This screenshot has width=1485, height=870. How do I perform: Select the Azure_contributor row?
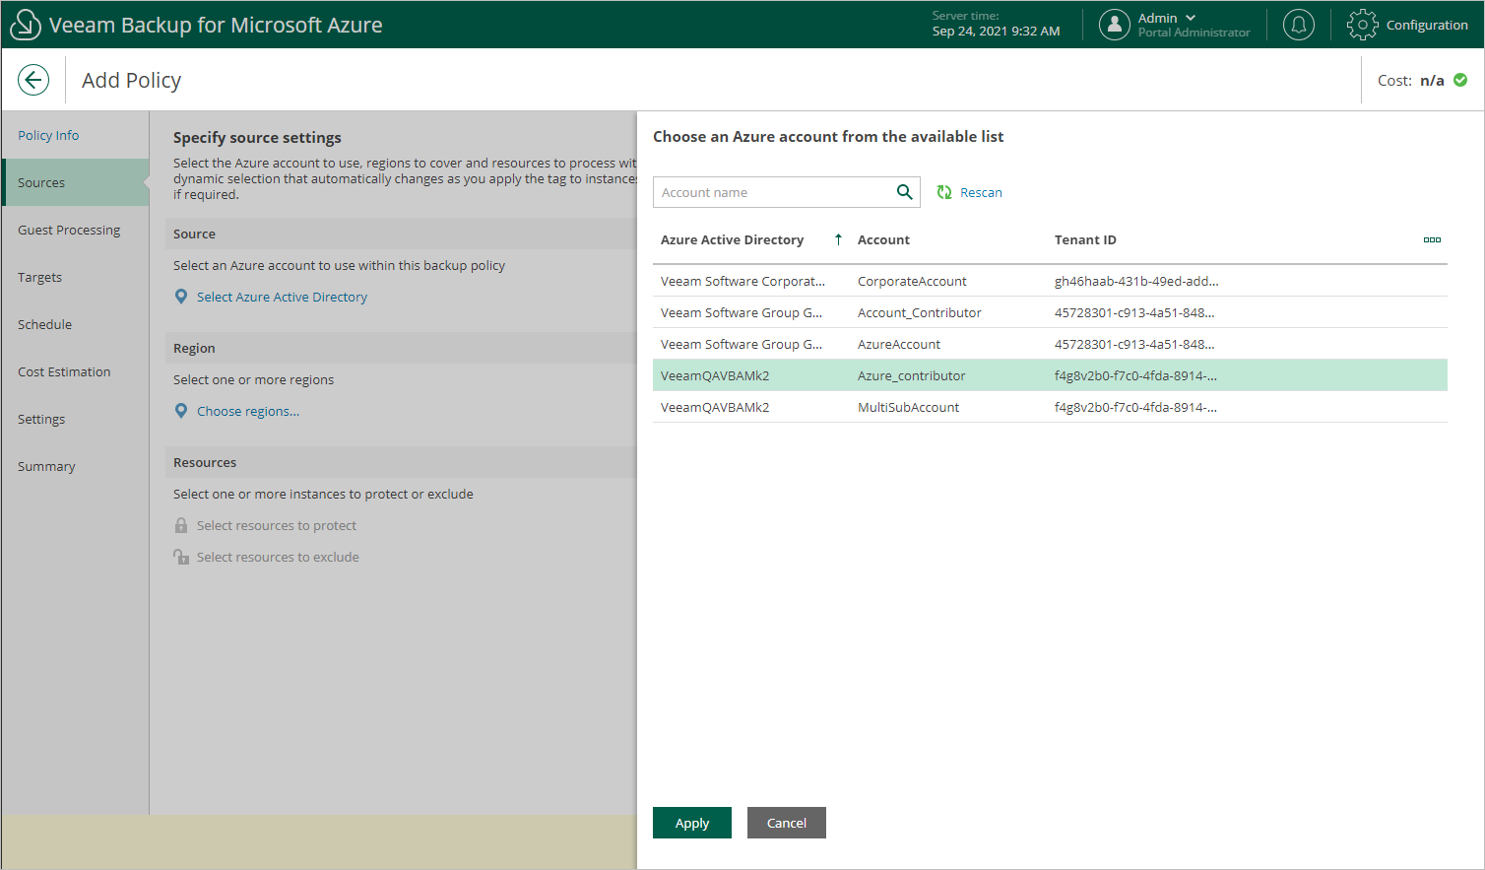(1050, 375)
